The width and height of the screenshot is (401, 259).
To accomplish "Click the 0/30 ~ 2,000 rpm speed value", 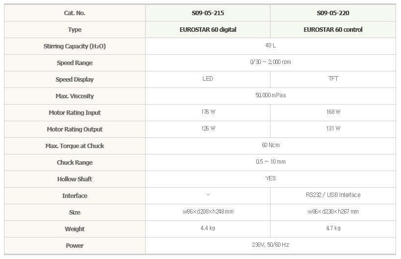I will 271,62.
